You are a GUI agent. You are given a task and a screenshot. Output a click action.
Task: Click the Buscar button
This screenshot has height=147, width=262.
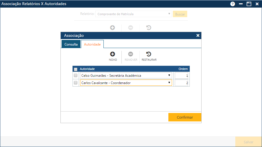coord(180,14)
